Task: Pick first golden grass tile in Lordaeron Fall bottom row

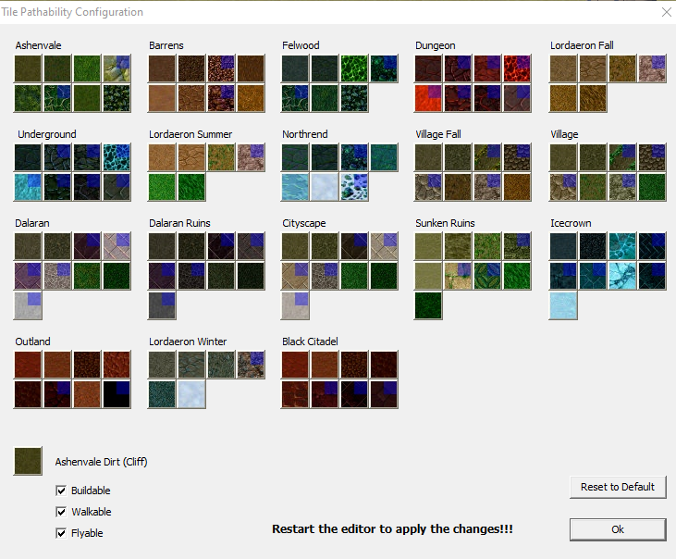Action: click(563, 98)
